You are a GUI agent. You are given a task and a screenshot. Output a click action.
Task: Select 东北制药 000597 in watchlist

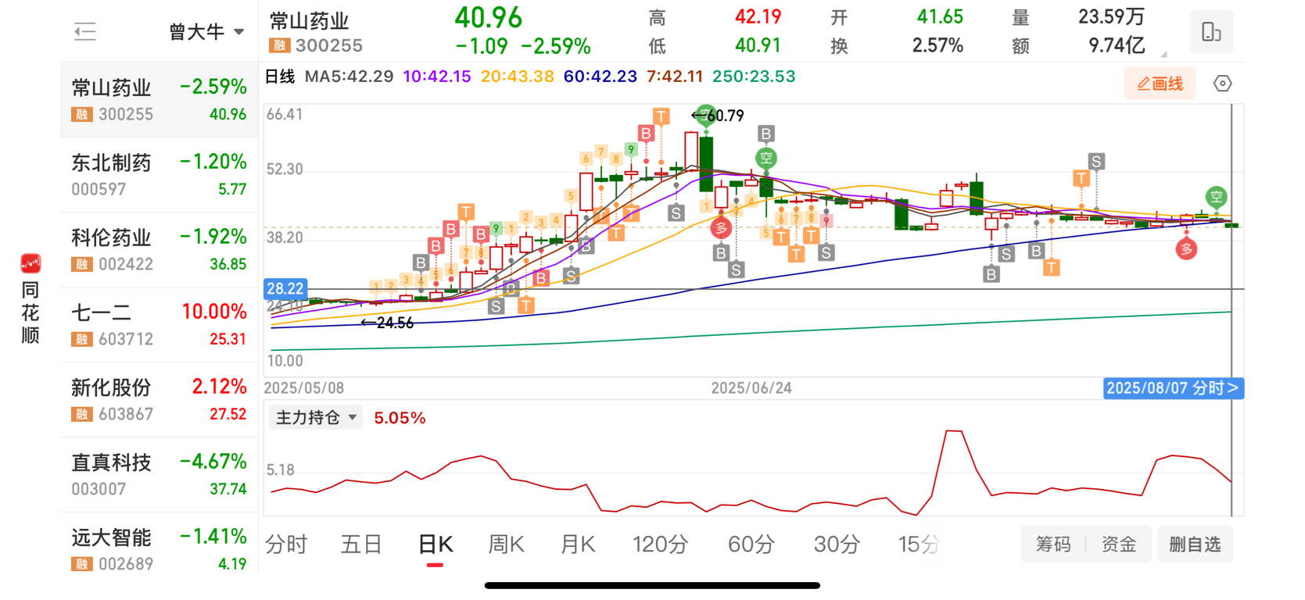[159, 175]
